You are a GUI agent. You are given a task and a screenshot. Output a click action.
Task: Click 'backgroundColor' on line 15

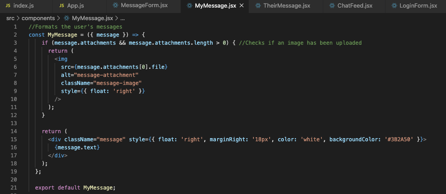point(354,139)
